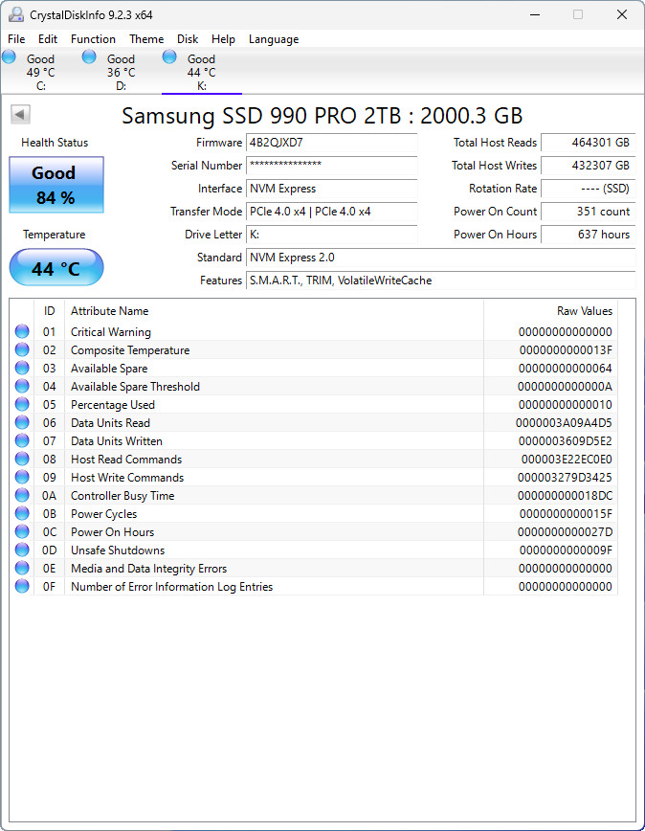
Task: Click the masked Serial Number field
Action: coord(331,166)
